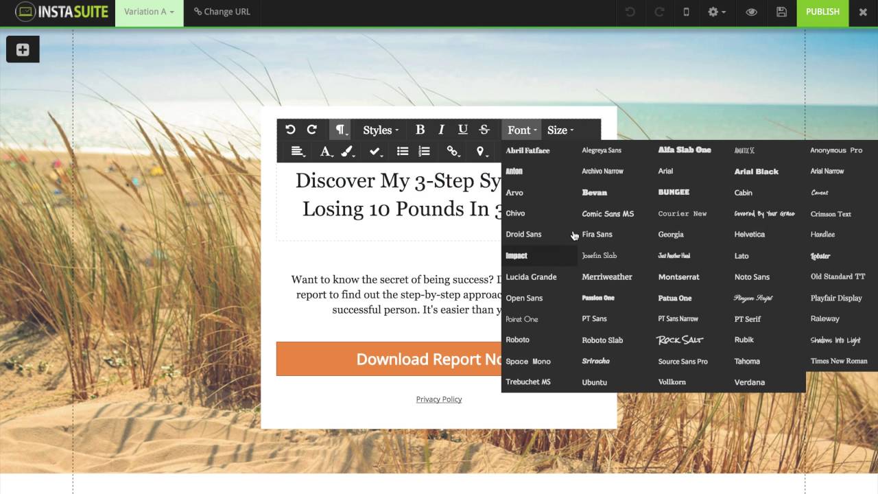Open the text alignment menu
This screenshot has height=494, width=878.
(298, 152)
